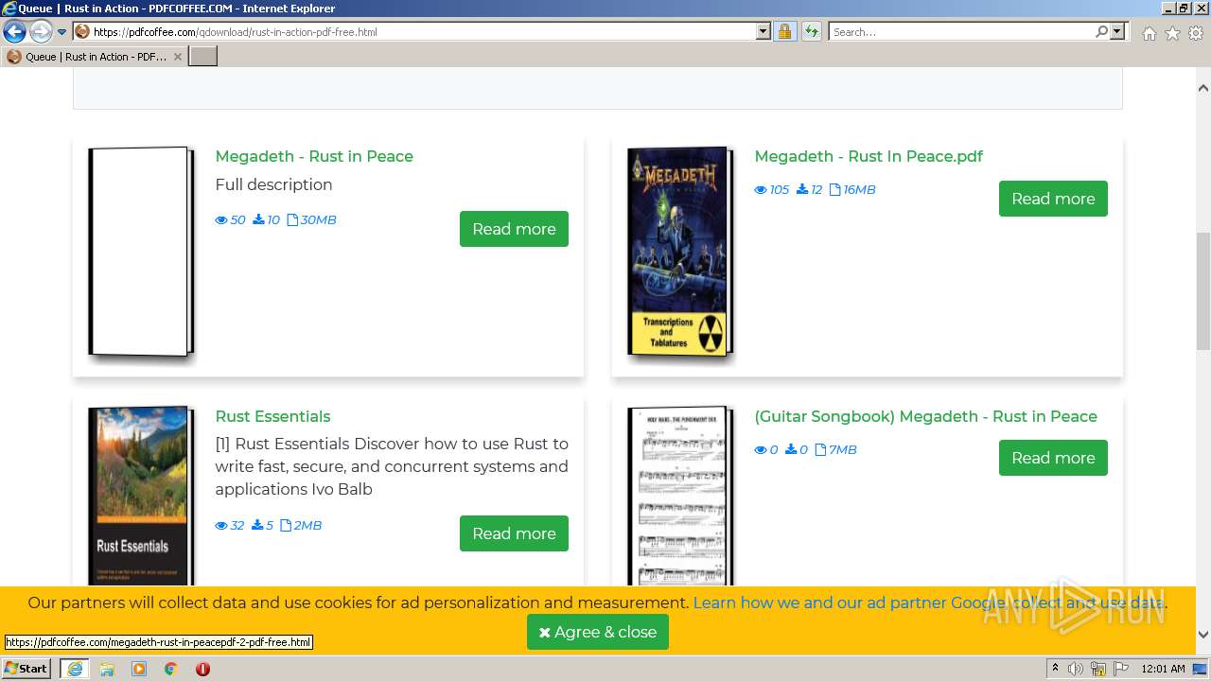The height and width of the screenshot is (681, 1211).
Task: Open the Windows Start menu
Action: click(26, 668)
